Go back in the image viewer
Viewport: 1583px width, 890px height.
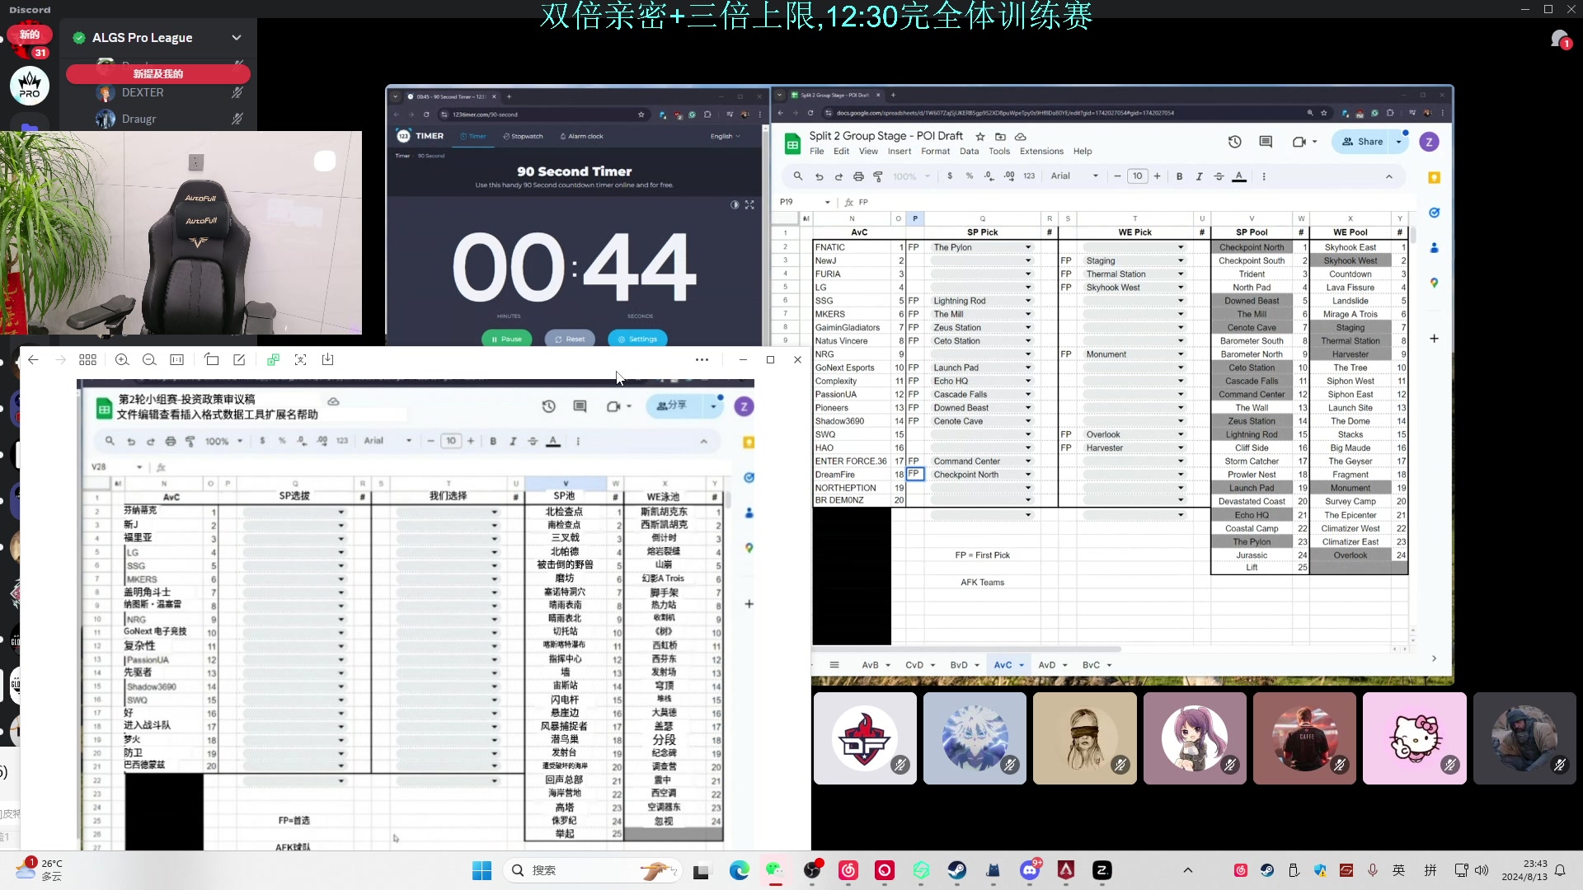tap(33, 360)
